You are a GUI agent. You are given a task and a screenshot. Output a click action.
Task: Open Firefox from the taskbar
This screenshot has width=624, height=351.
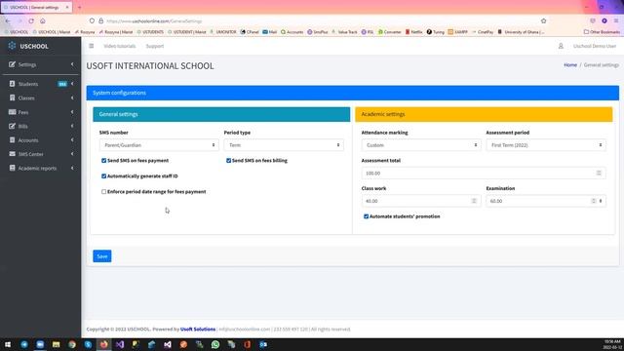click(103, 344)
